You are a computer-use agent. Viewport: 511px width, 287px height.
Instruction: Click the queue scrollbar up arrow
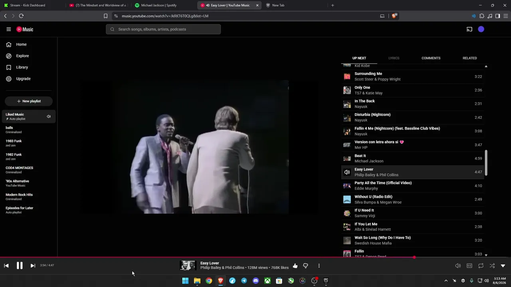click(x=486, y=66)
